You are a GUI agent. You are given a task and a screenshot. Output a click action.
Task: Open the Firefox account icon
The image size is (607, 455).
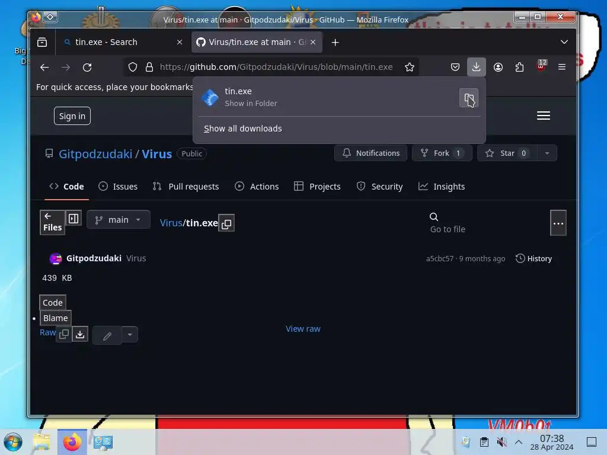498,68
